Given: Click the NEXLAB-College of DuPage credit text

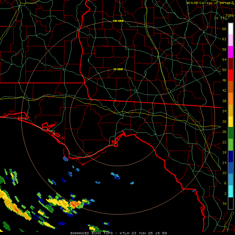Looking at the screenshot, I should pos(210,3).
